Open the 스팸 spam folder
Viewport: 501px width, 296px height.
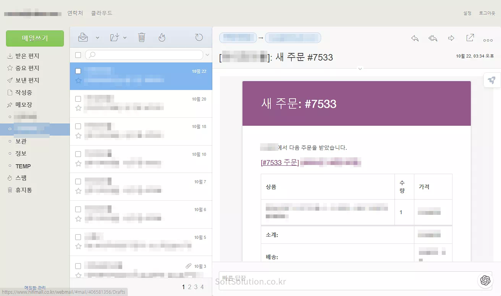(21, 178)
